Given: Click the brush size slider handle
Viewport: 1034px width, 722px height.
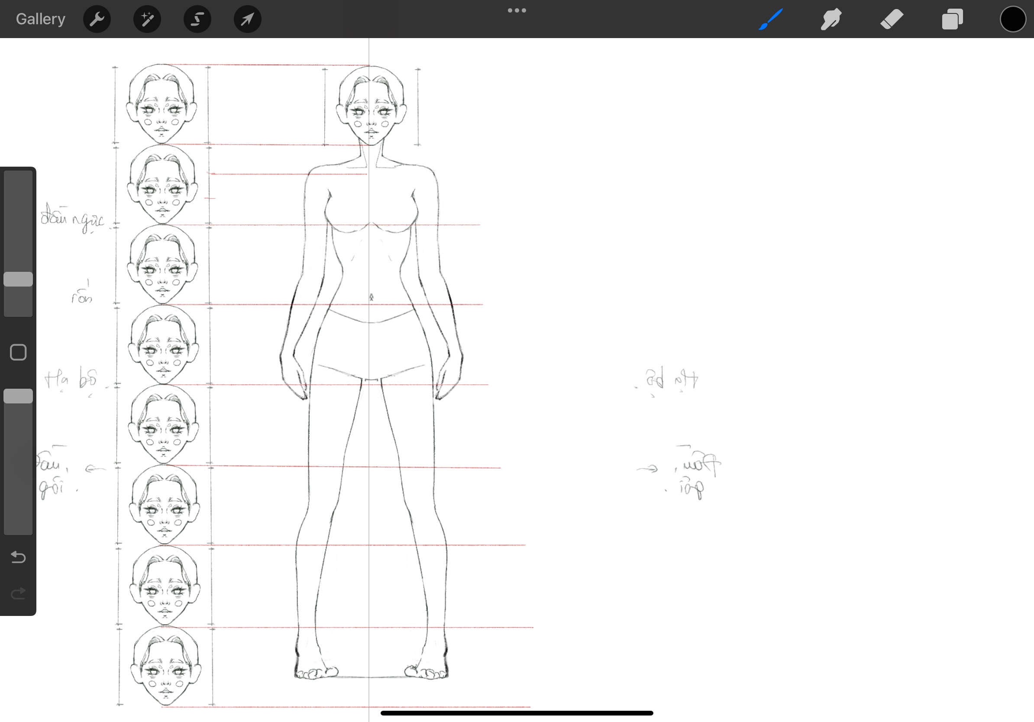Looking at the screenshot, I should 18,279.
